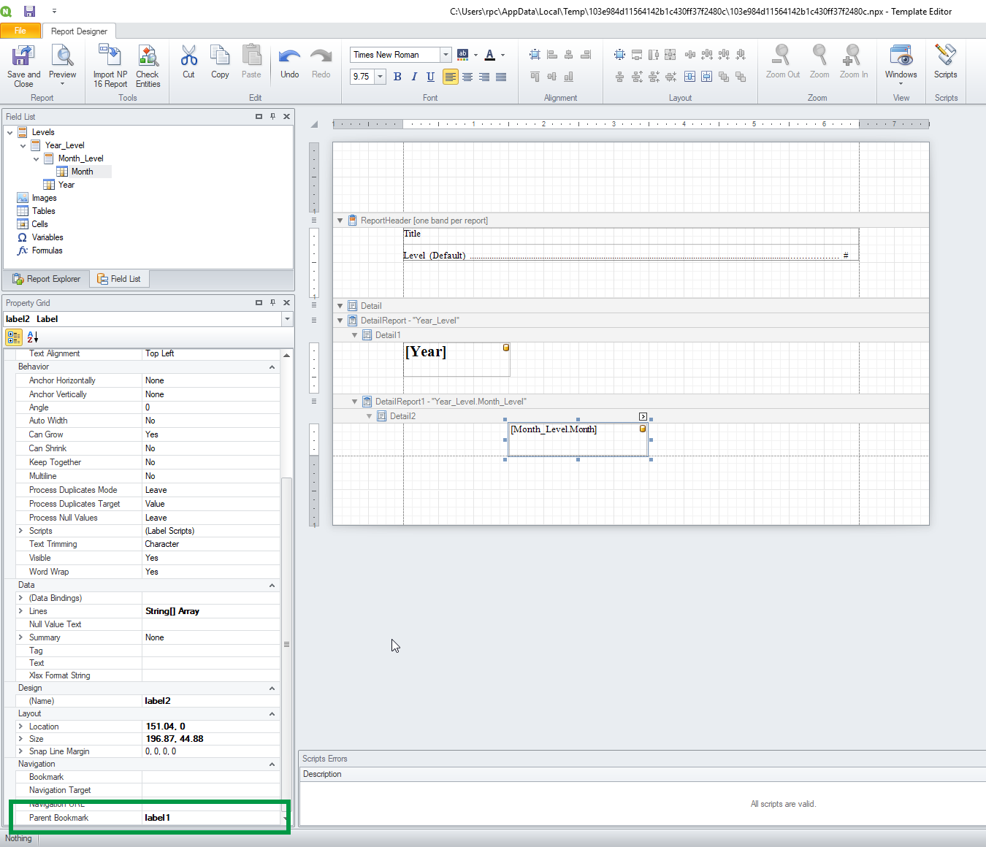Run Check Entities tool
The height and width of the screenshot is (847, 986).
click(x=148, y=66)
